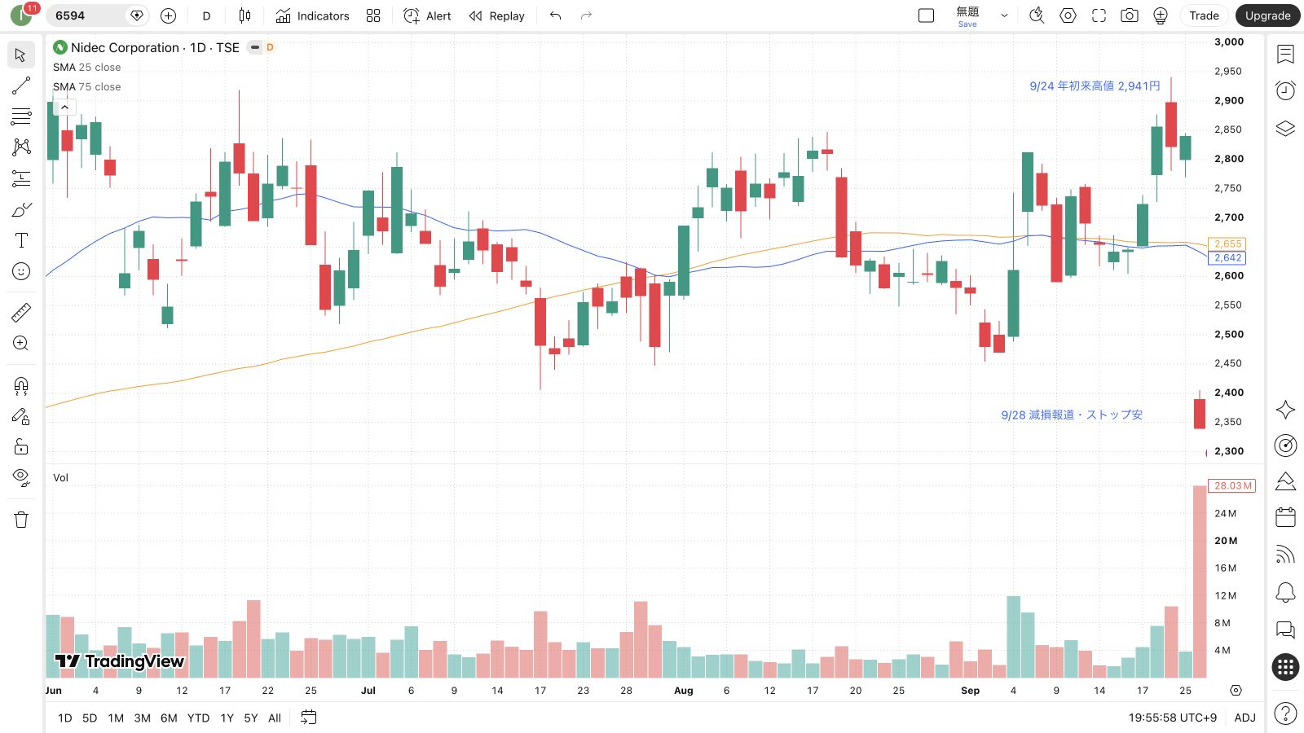This screenshot has height=733, width=1304.
Task: Select the trend line drawing tool
Action: [x=21, y=86]
